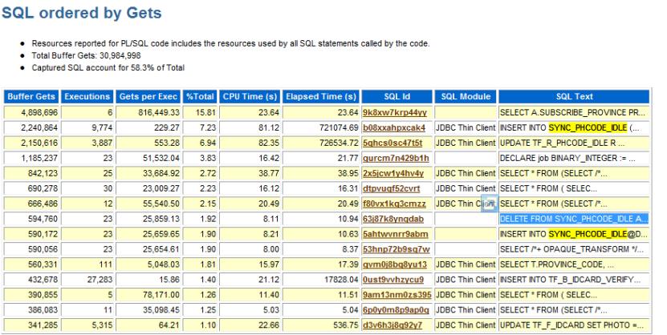Open SQL Id link 63j87k8ynqdab

393,219
